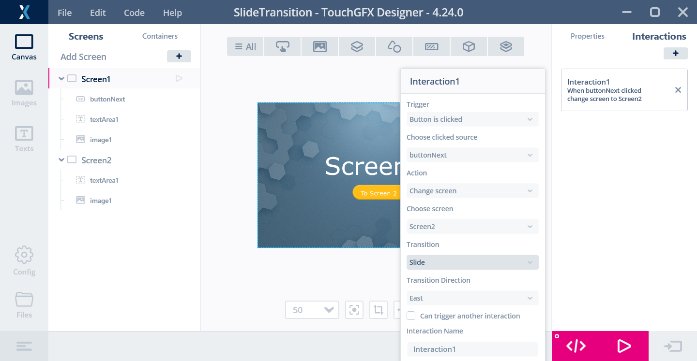
Task: Select the Shapes widget category icon
Action: click(x=394, y=46)
